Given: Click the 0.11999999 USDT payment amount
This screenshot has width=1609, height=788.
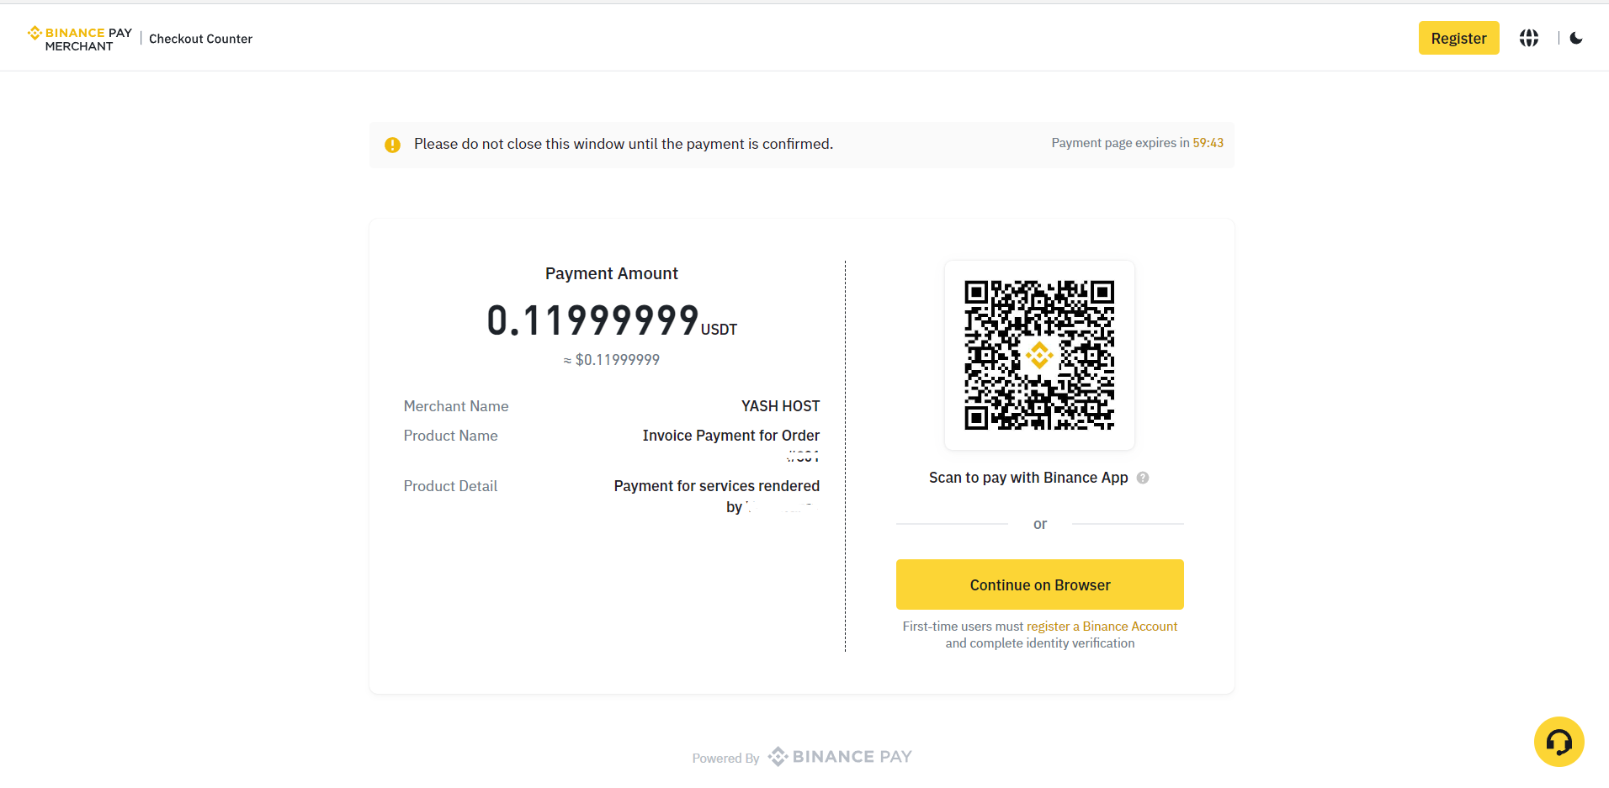Looking at the screenshot, I should click(x=612, y=321).
